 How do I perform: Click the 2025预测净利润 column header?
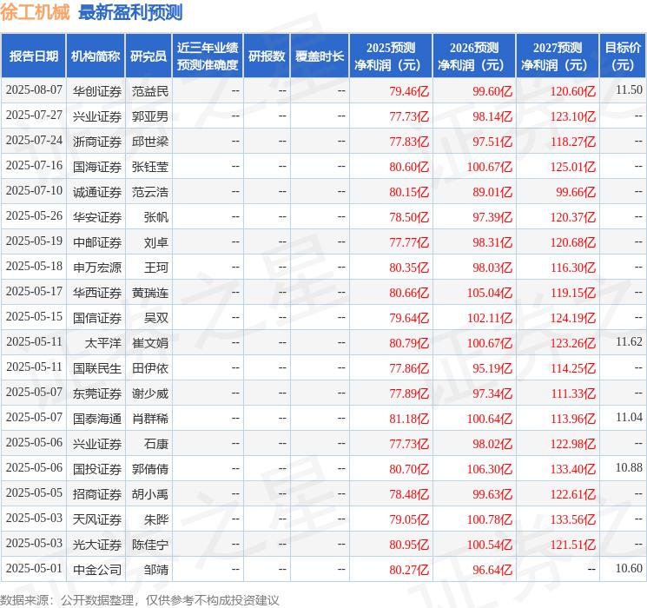(390, 56)
